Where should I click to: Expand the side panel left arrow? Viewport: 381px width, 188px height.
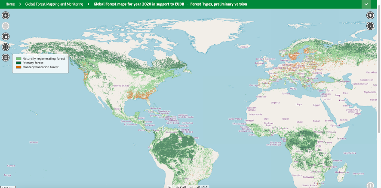pos(370,26)
